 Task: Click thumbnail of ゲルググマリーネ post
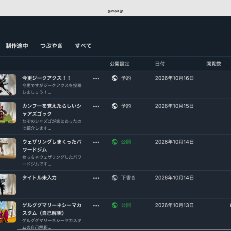coord(8,212)
